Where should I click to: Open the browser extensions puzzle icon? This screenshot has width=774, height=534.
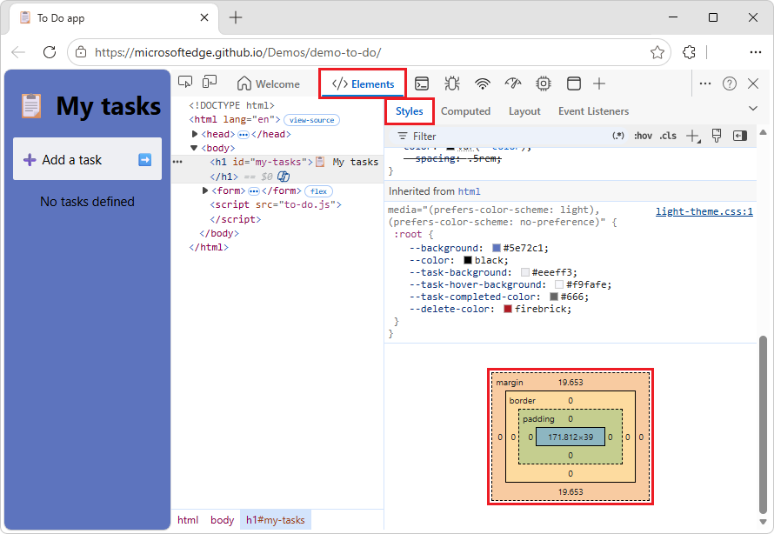tap(689, 52)
